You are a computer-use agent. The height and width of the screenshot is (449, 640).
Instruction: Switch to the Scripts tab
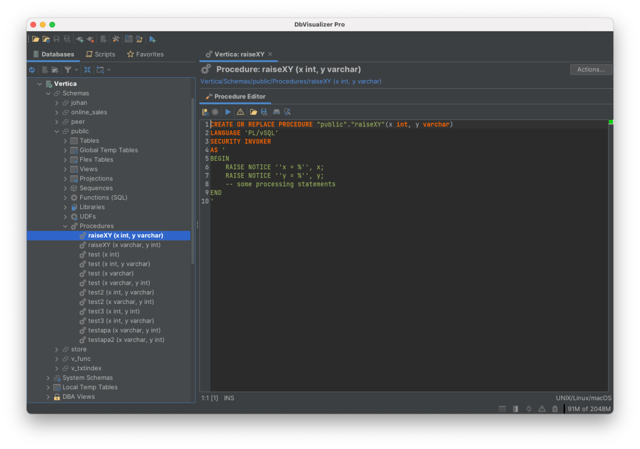click(100, 54)
